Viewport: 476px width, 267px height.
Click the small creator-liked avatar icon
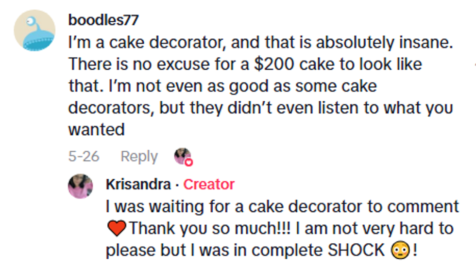pos(182,156)
